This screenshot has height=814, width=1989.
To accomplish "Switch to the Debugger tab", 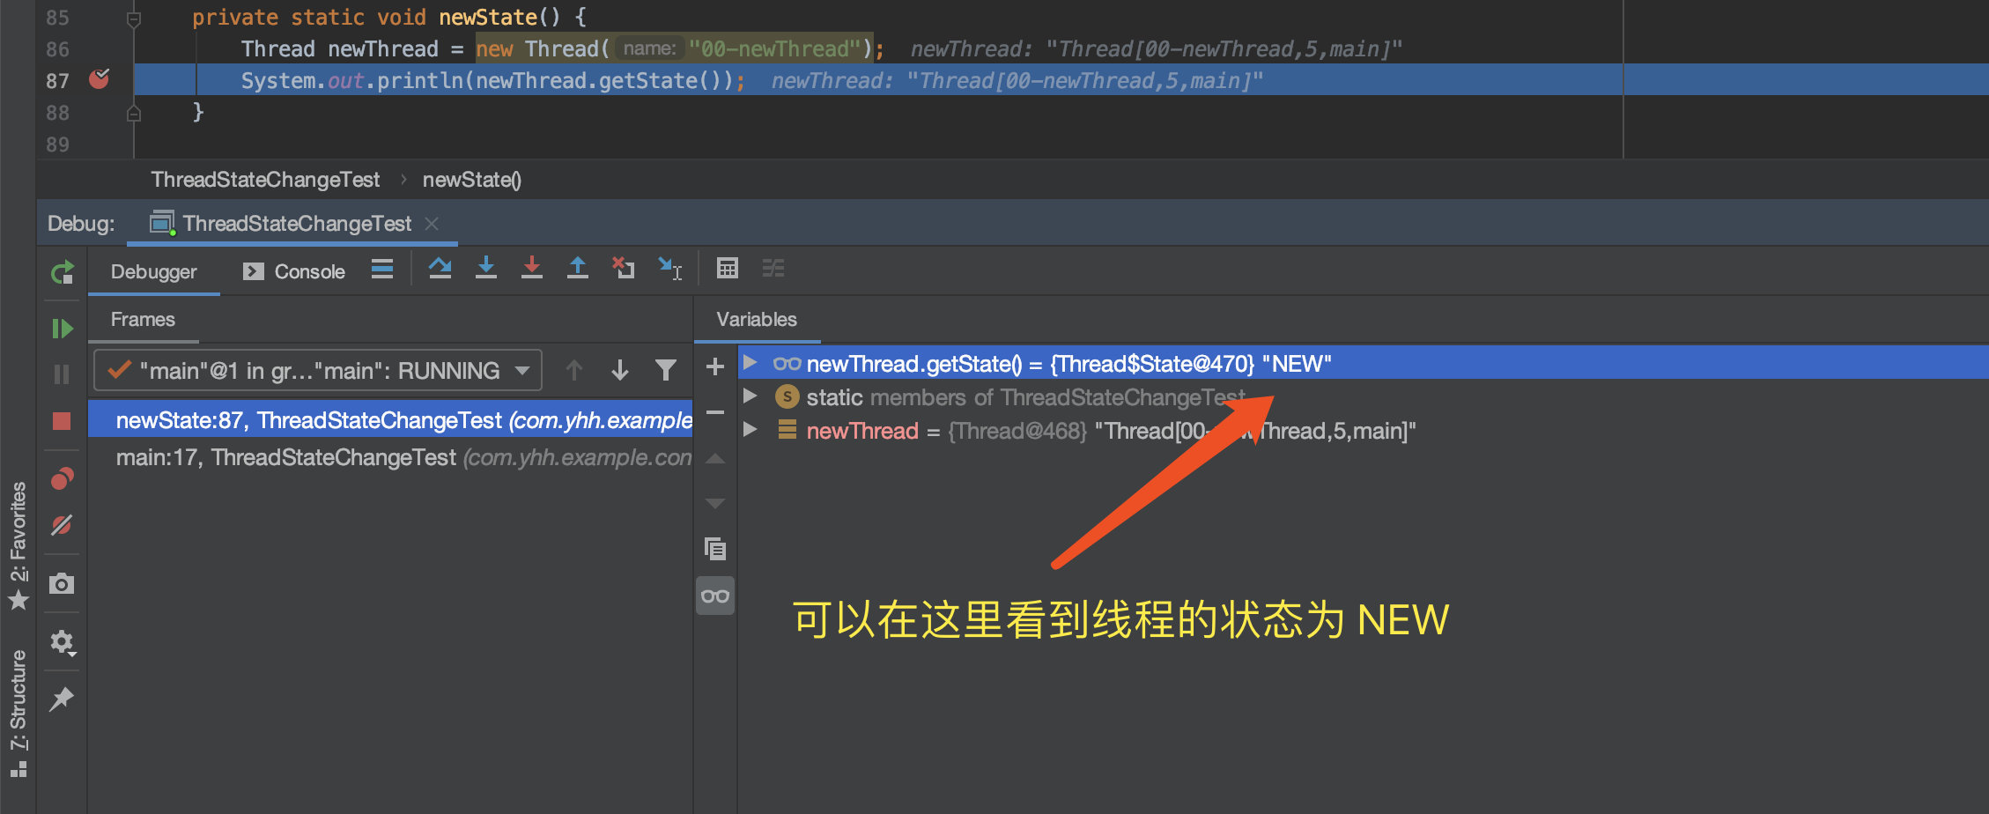I will click(154, 272).
